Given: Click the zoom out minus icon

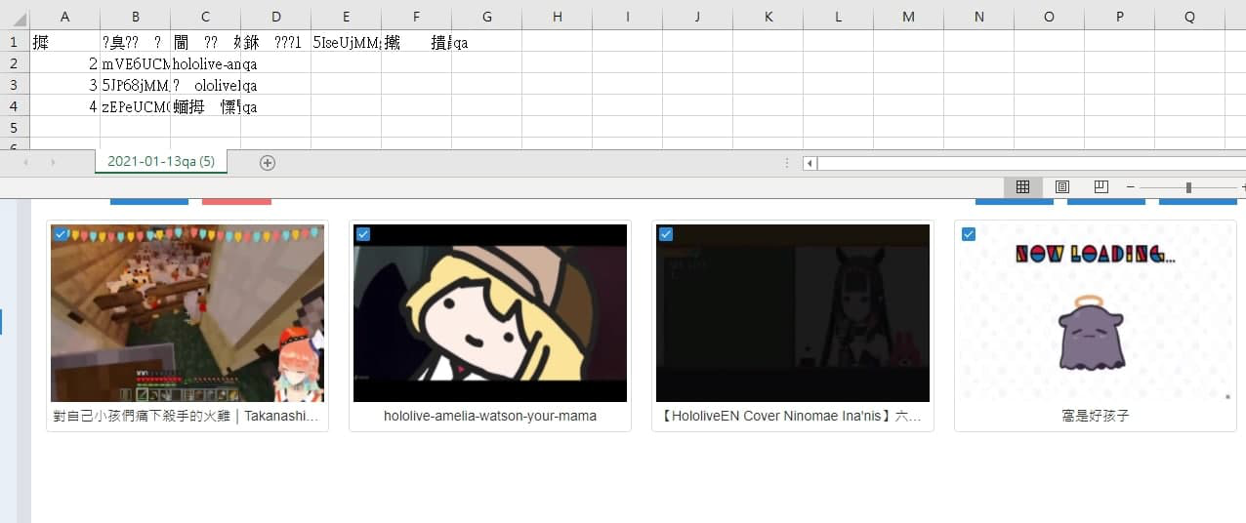Looking at the screenshot, I should 1131,187.
